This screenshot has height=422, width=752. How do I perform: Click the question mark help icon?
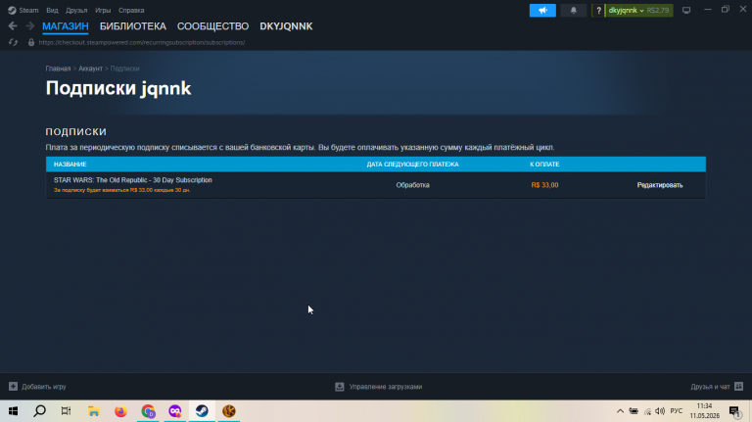click(x=598, y=10)
